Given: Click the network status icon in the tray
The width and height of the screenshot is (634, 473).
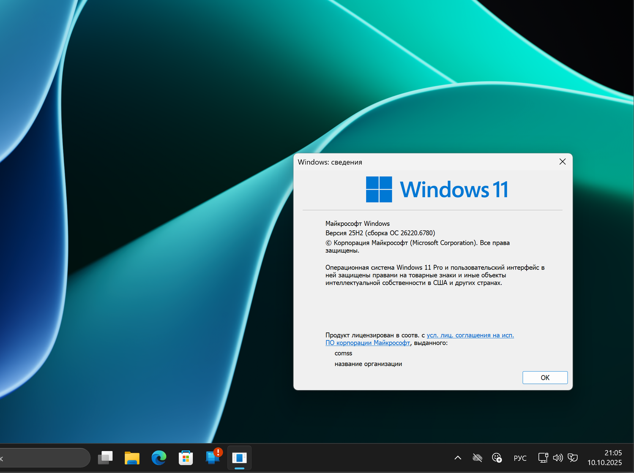Looking at the screenshot, I should tap(543, 458).
